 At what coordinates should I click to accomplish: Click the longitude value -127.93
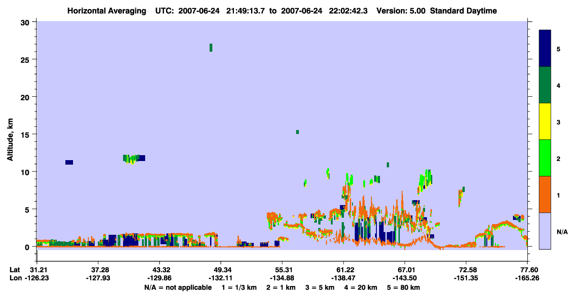pos(98,278)
